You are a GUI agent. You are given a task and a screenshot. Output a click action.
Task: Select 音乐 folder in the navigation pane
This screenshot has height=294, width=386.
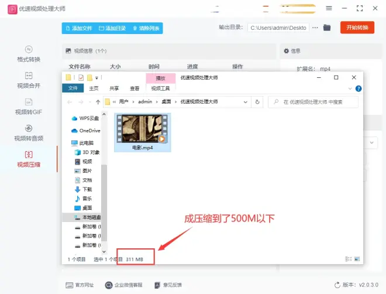coord(83,199)
